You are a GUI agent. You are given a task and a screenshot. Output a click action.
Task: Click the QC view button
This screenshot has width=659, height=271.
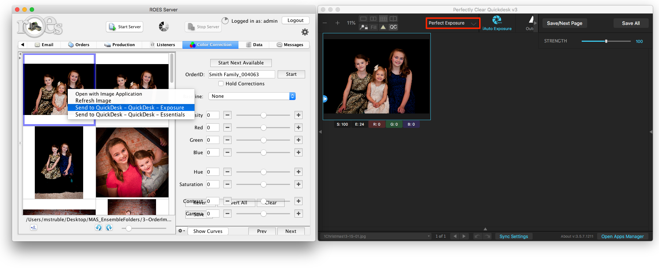pyautogui.click(x=393, y=27)
